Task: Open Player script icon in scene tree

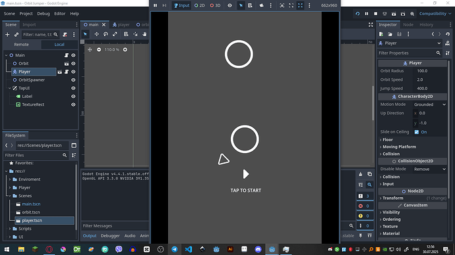Action: coord(67,72)
